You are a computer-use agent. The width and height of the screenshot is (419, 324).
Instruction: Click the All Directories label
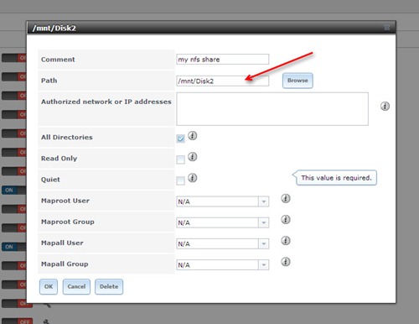coord(67,137)
